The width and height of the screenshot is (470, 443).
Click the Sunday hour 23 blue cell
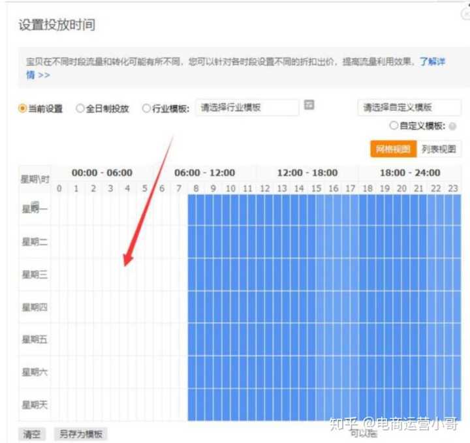point(453,405)
